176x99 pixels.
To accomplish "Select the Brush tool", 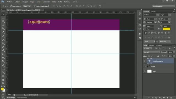I will point(3,40).
